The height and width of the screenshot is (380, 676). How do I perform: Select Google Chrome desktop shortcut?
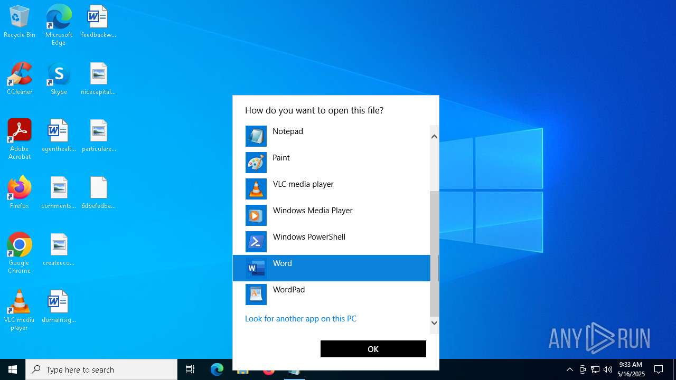pos(20,253)
